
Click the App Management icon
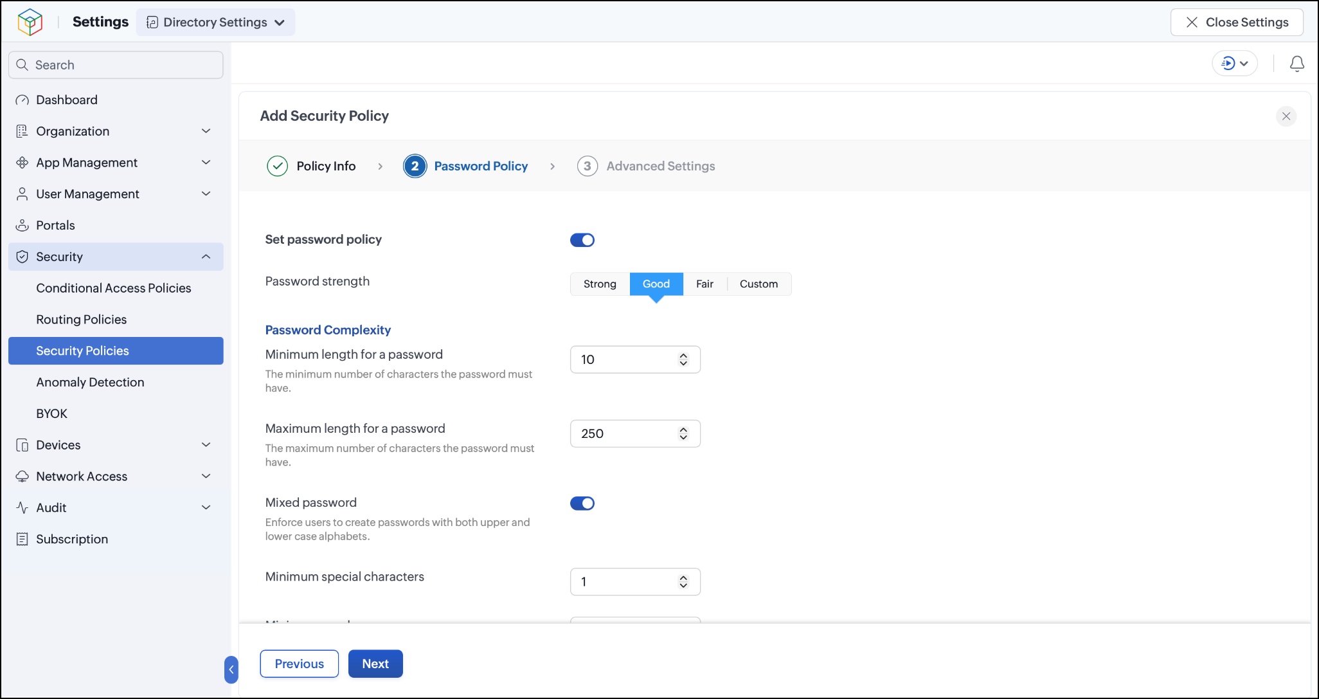[22, 163]
